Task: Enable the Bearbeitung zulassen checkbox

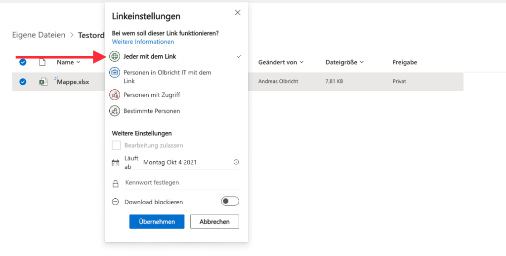Action: 117,146
